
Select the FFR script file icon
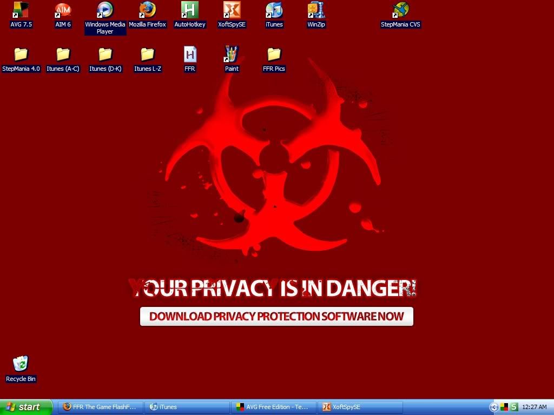[x=189, y=55]
